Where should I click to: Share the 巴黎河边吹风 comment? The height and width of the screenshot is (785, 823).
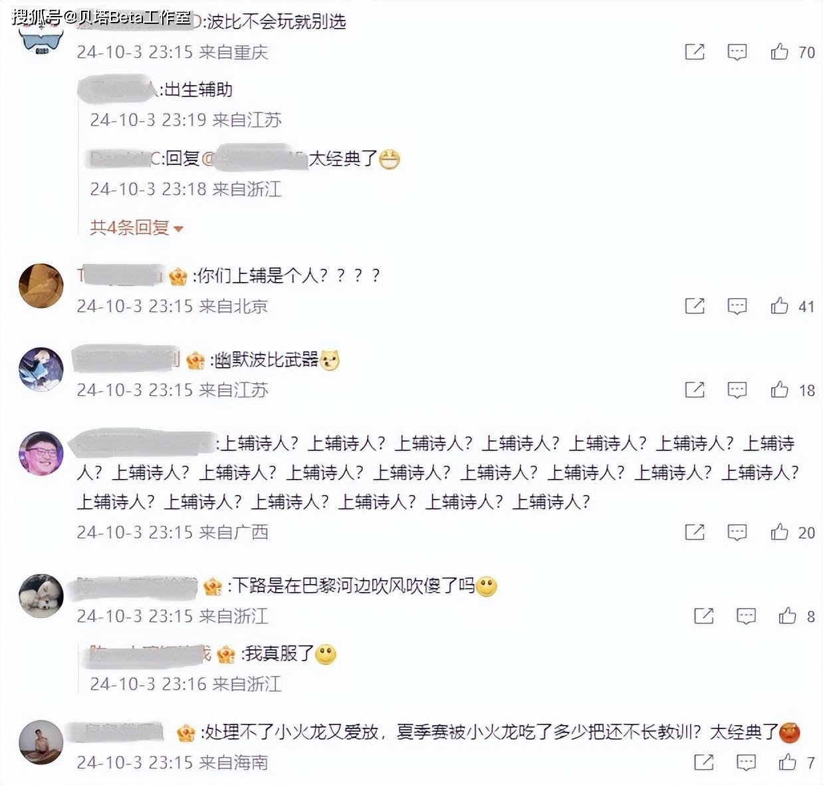(x=703, y=616)
